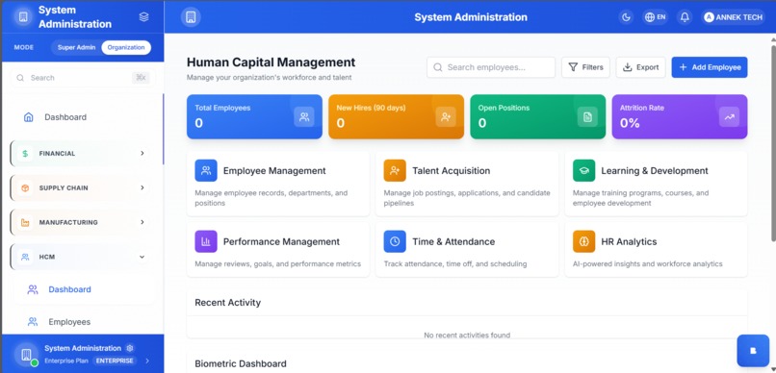This screenshot has width=776, height=373.
Task: Open the ANNEK TECH user menu
Action: tap(733, 17)
